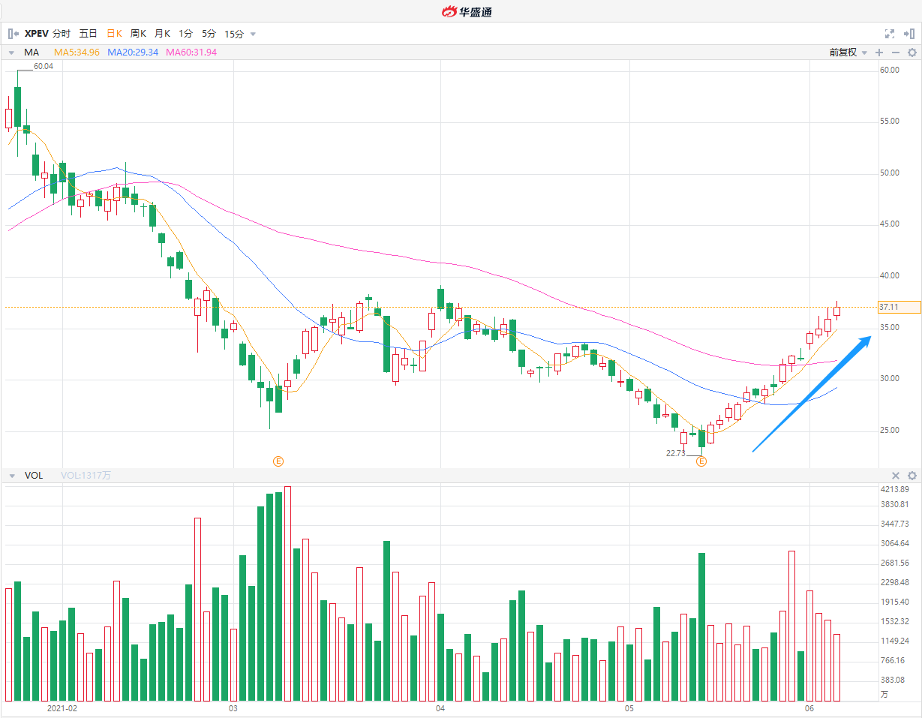The height and width of the screenshot is (718, 922).
Task: Open more time periods after 15分
Action: coord(253,34)
